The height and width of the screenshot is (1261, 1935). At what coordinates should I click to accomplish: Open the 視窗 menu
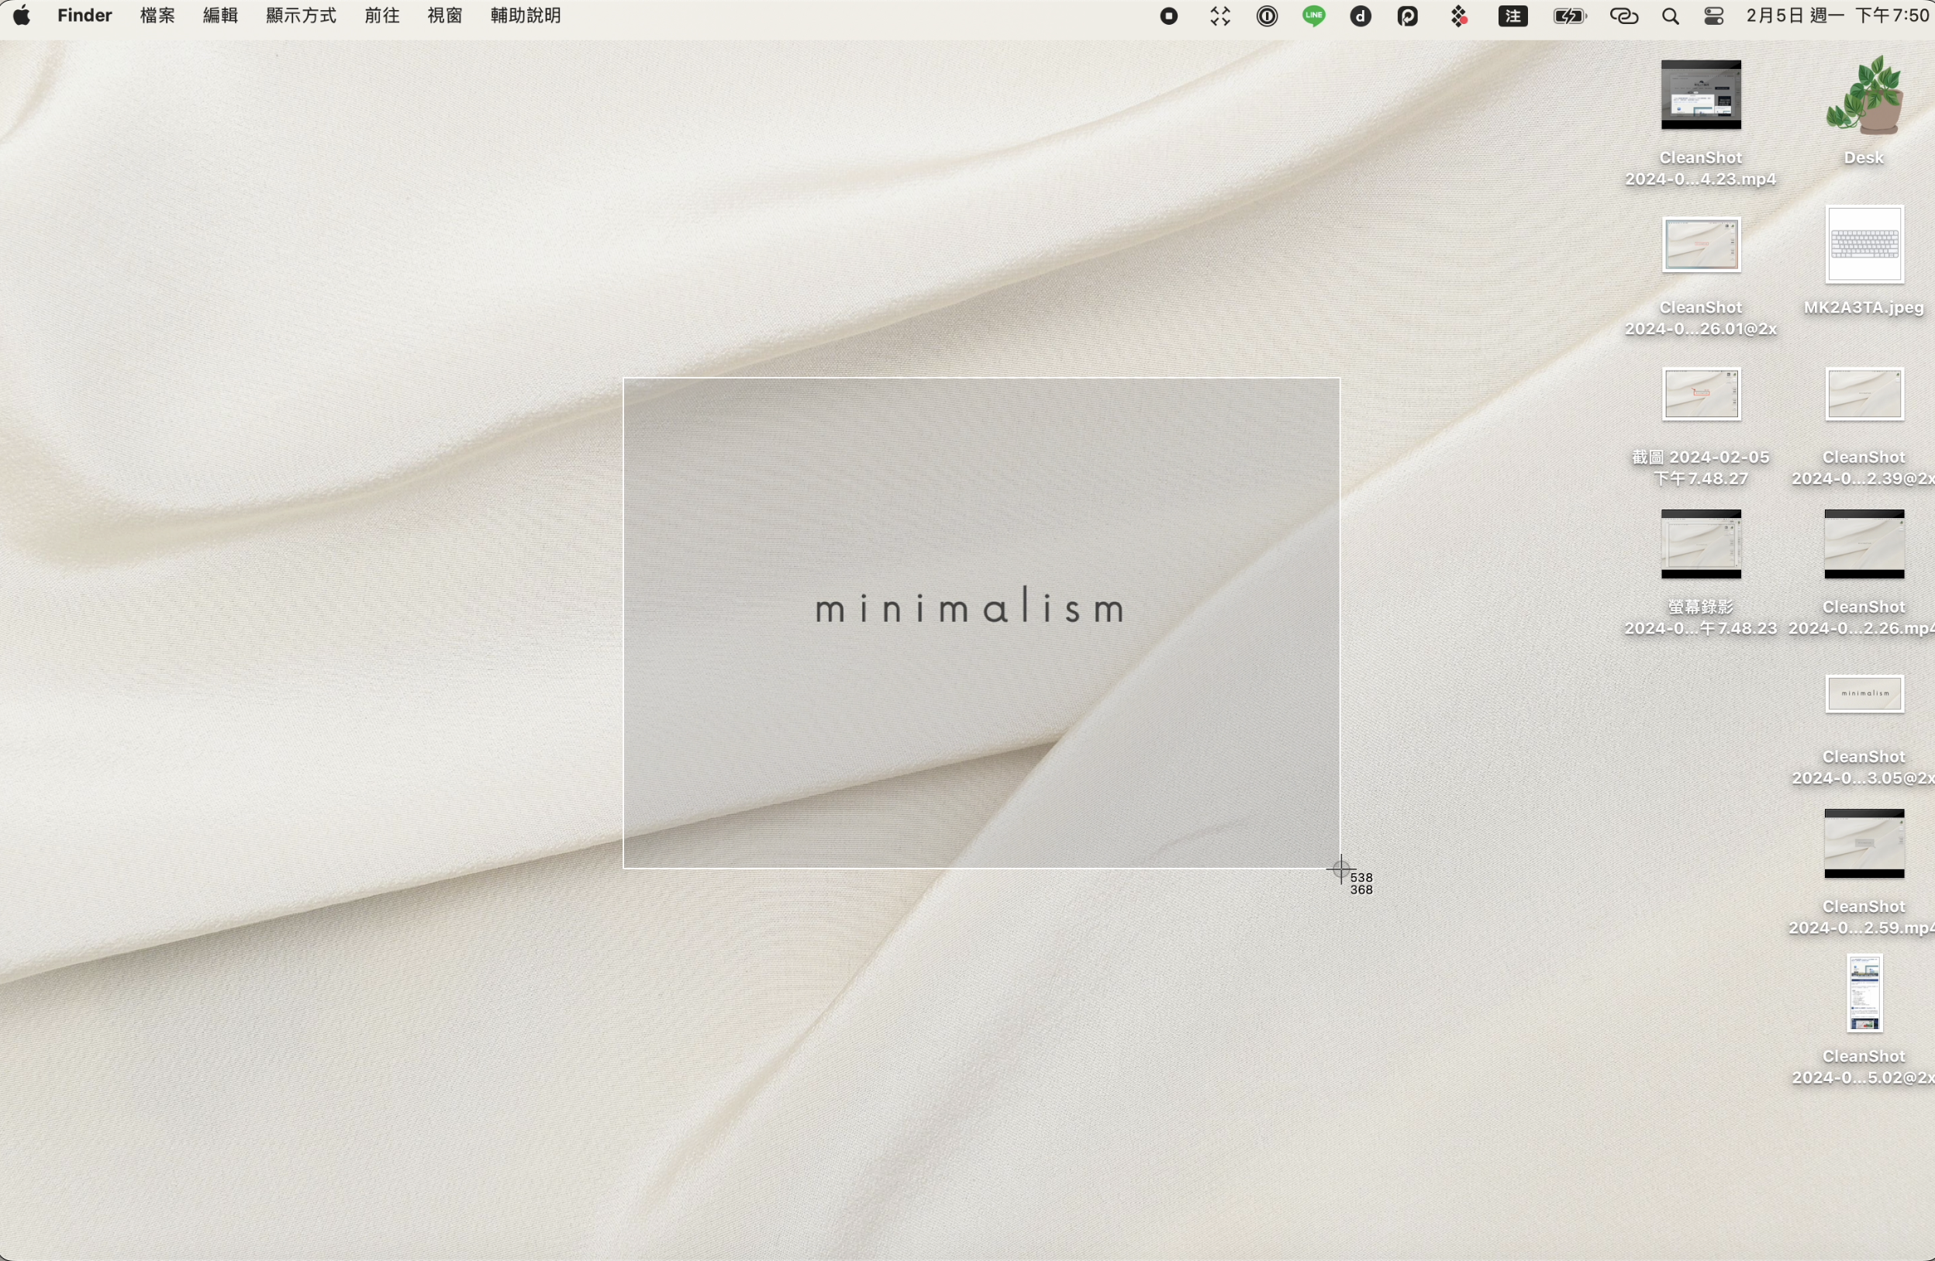click(x=445, y=16)
